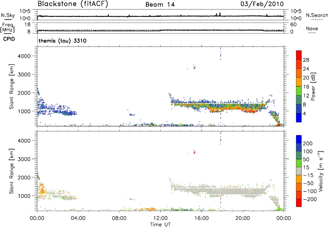Click the dark blue bottom swatch of Power colorbar
Image resolution: width=328 pixels, height=227 pixels.
(x=299, y=118)
